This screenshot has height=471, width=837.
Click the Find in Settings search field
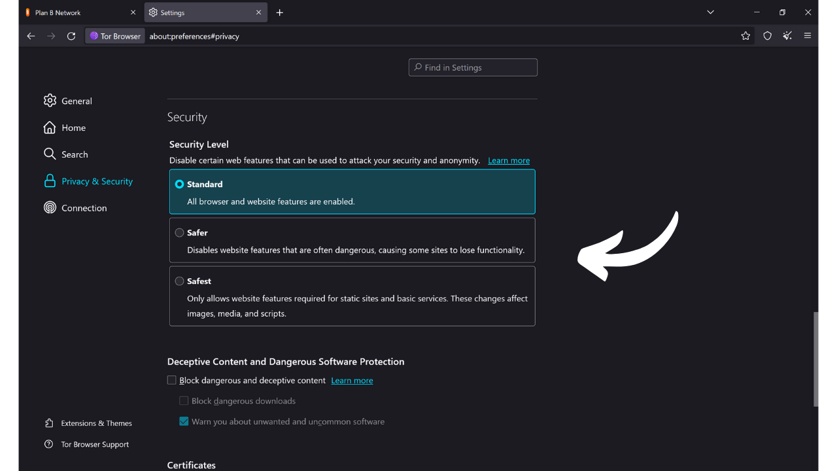473,67
